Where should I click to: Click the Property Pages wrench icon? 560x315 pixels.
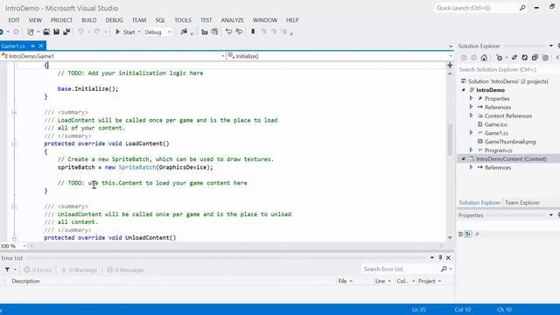click(x=477, y=234)
